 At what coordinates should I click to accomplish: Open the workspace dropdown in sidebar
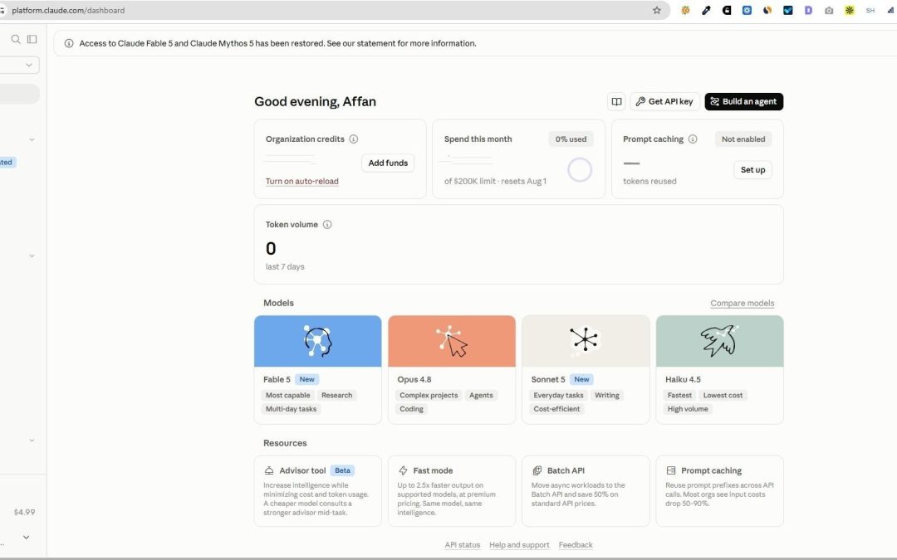19,66
